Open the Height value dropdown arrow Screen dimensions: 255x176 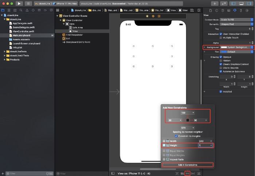(211, 146)
